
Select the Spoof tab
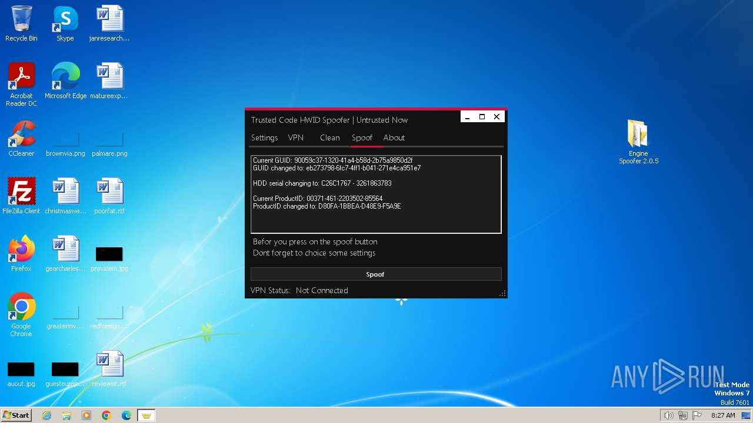[x=362, y=137]
